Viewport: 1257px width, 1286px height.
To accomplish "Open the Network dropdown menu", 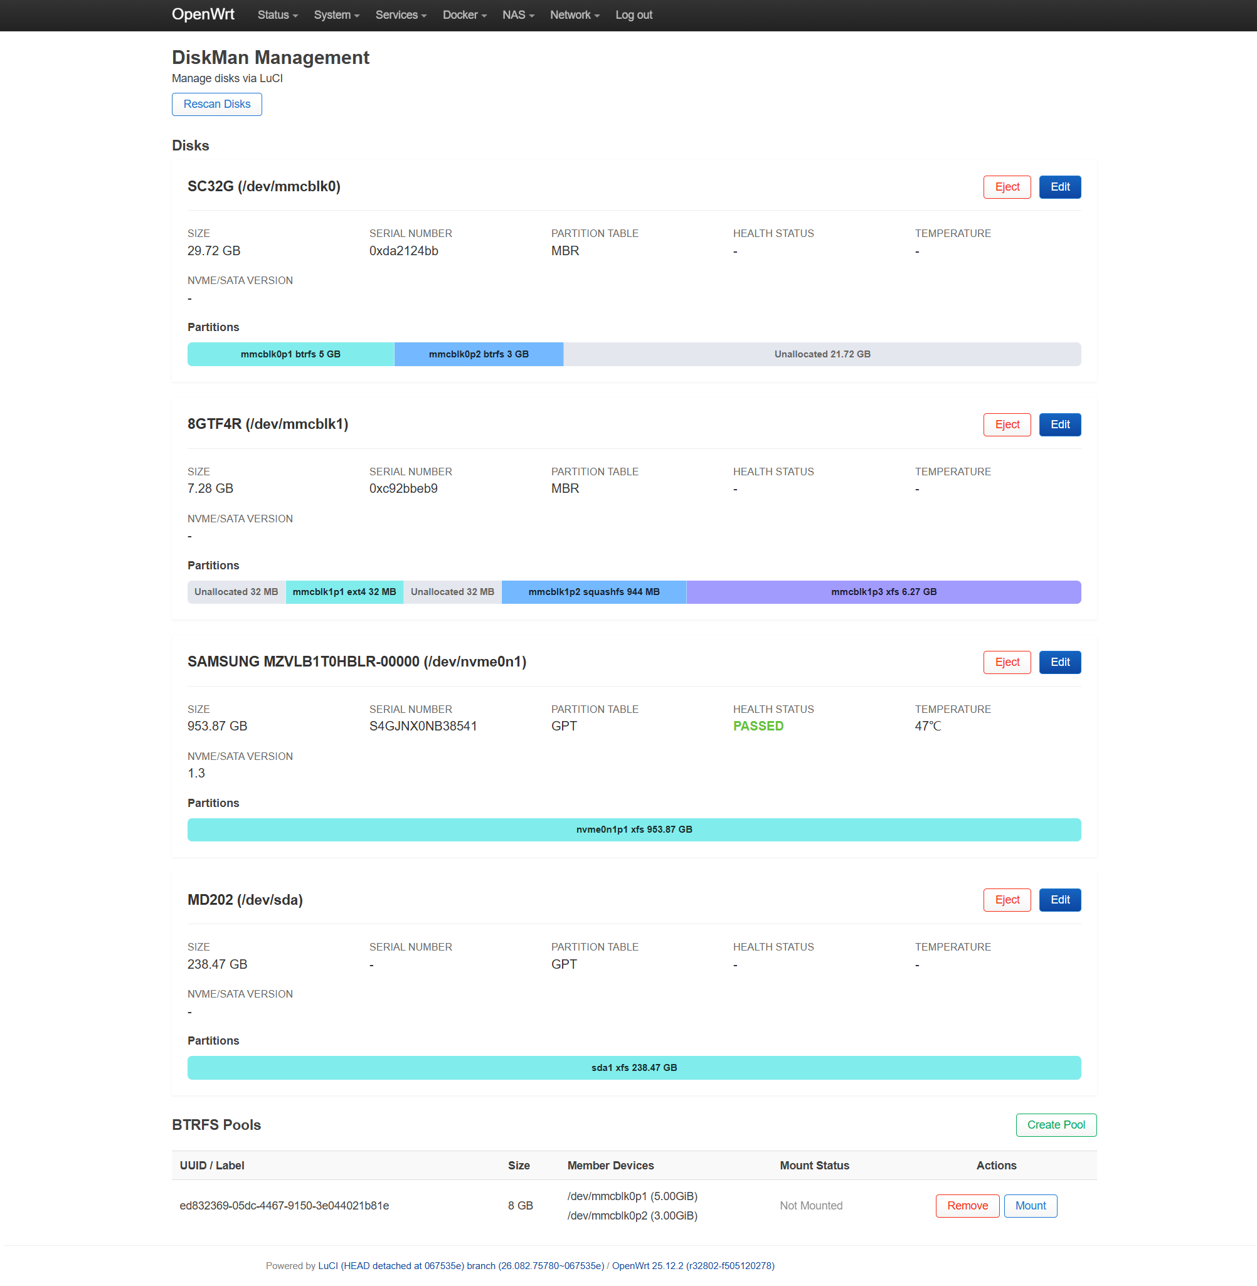I will 575,15.
